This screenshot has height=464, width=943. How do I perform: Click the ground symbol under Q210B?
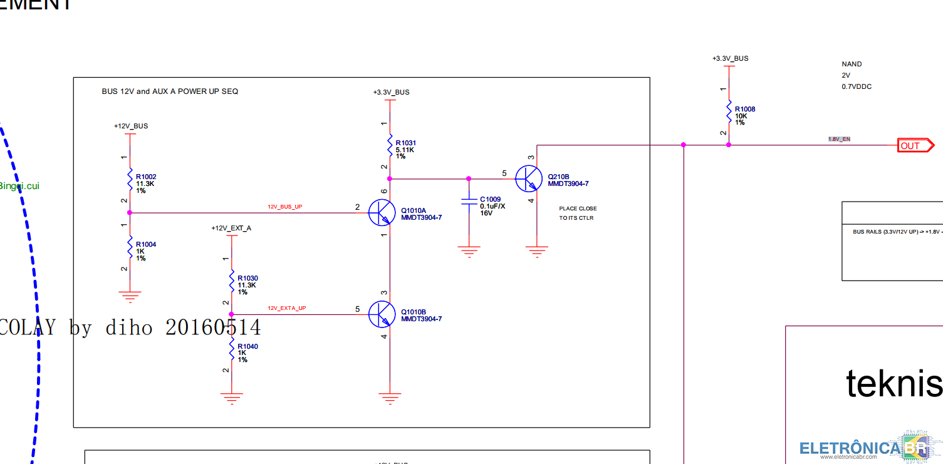536,250
